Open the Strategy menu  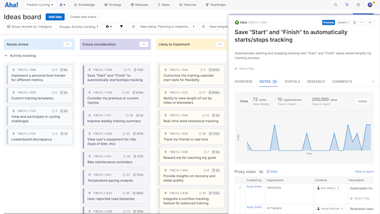112,5
